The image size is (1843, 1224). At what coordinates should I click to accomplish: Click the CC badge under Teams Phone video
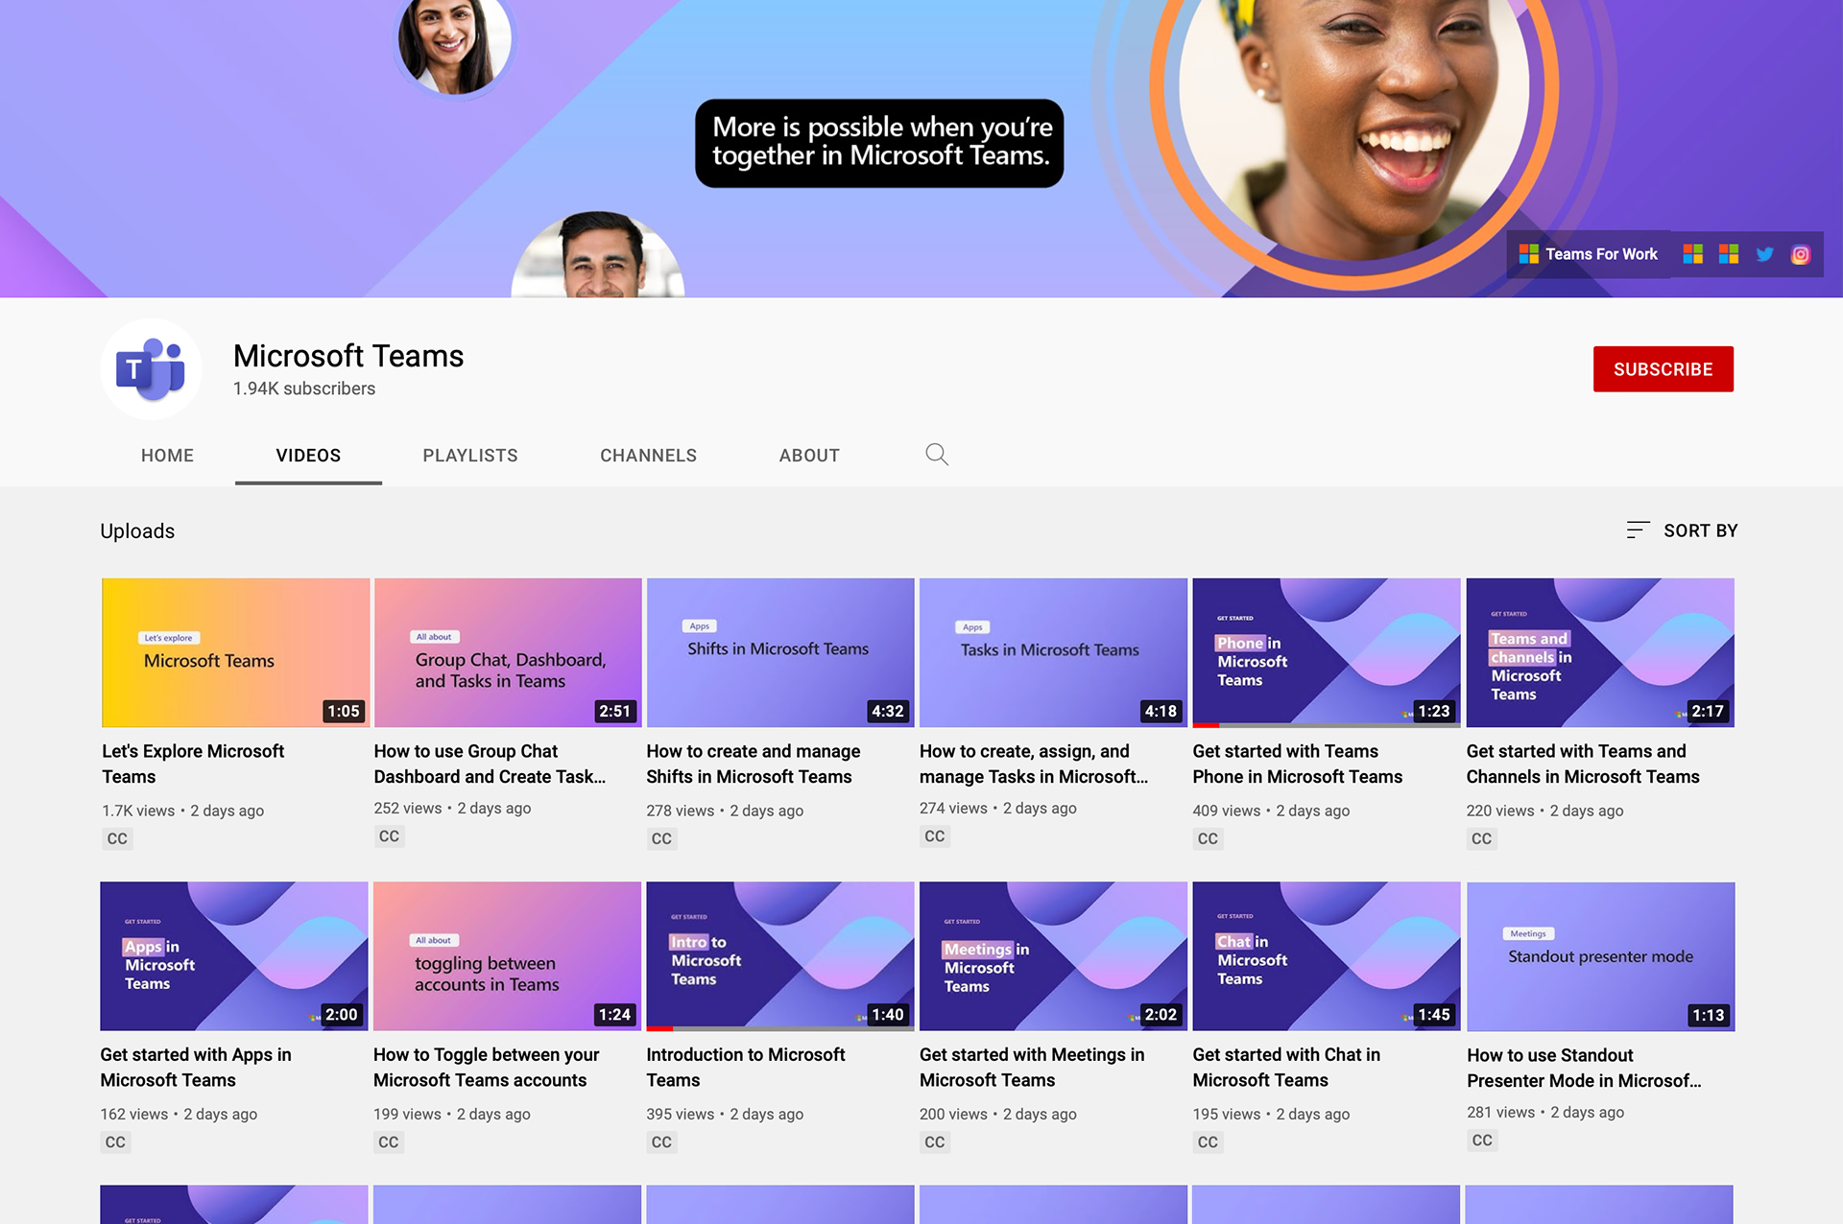1208,838
